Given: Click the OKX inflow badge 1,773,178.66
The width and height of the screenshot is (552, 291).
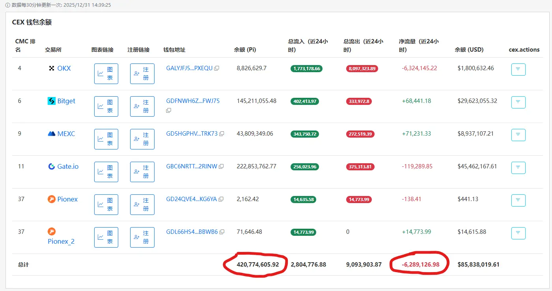Looking at the screenshot, I should [306, 69].
